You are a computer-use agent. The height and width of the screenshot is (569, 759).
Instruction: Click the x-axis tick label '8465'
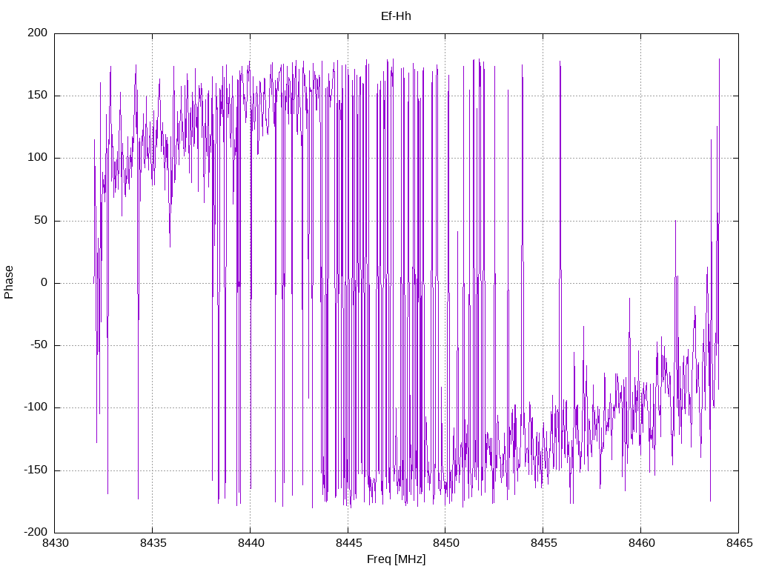(740, 543)
